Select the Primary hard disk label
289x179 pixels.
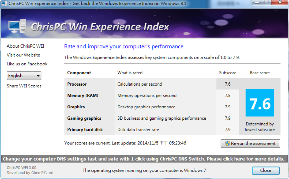tap(85, 129)
